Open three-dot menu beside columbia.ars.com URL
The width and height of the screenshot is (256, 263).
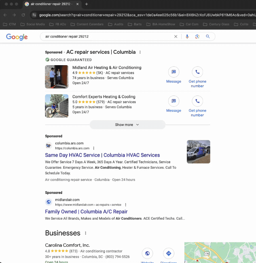pyautogui.click(x=94, y=148)
